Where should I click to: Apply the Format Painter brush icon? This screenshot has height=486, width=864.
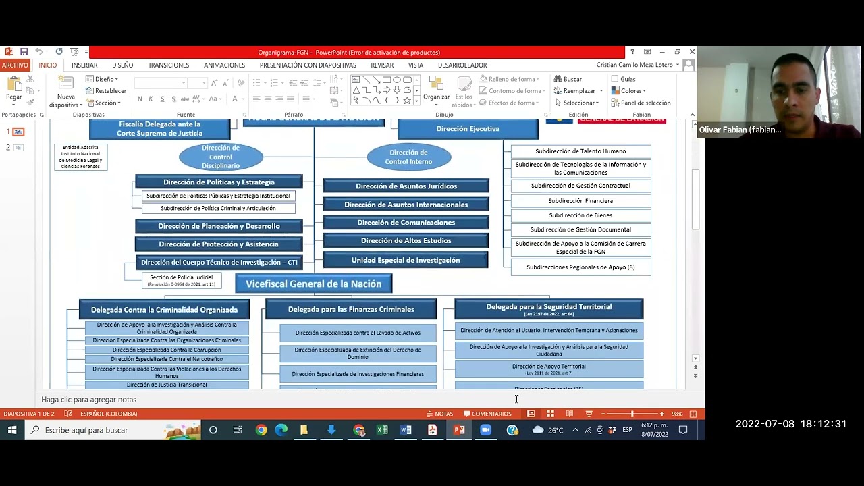(x=30, y=103)
